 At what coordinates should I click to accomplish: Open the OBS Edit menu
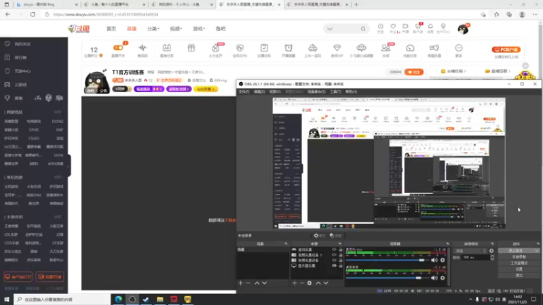(259, 91)
